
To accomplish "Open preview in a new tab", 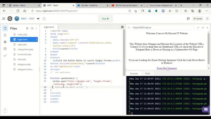I will pyautogui.click(x=203, y=28).
